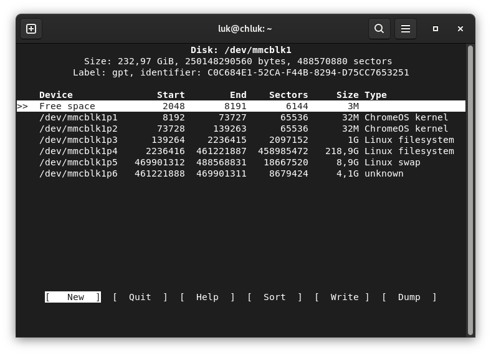The height and width of the screenshot is (355, 491).
Task: Select partition /dev/mmcblk1p3 row
Action: click(79, 140)
